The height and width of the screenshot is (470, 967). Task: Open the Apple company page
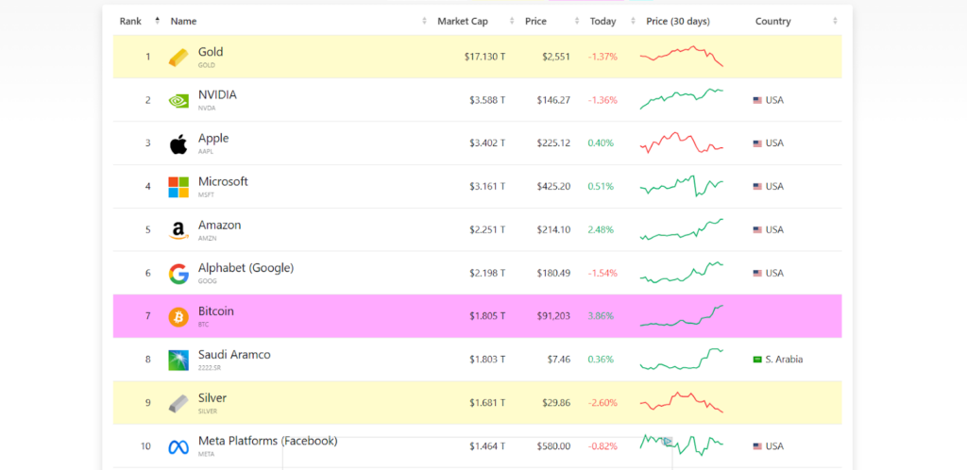pos(213,138)
